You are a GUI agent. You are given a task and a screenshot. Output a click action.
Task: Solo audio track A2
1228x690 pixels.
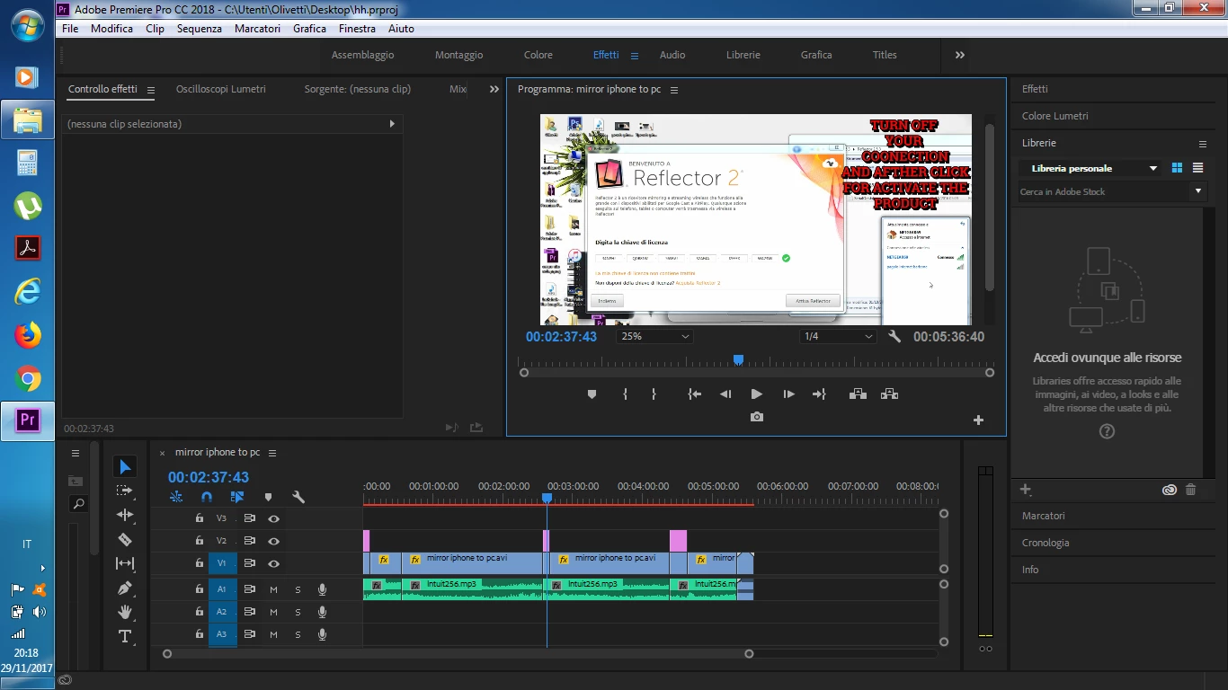298,612
